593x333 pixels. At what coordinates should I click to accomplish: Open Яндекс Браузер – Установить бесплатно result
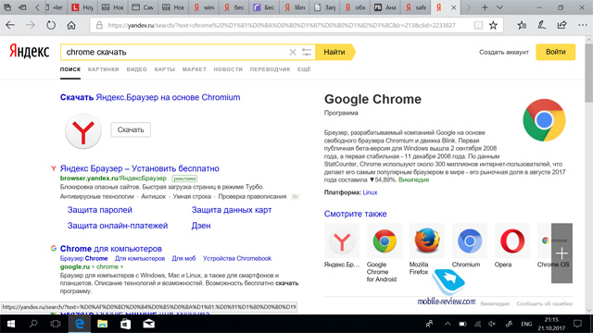(x=140, y=168)
